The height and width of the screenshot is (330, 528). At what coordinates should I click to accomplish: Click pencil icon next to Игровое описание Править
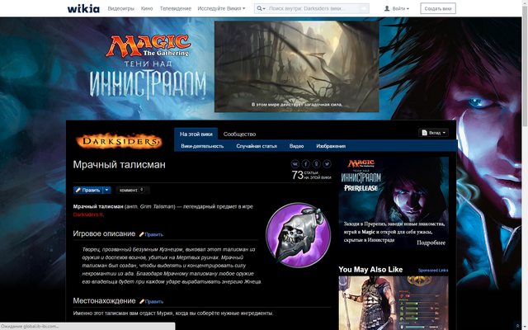(x=141, y=234)
